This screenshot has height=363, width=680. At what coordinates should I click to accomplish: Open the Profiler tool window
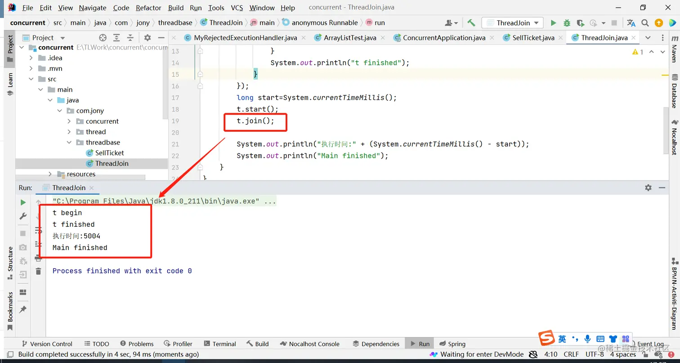178,344
